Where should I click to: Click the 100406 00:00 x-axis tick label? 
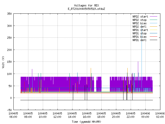click(145, 115)
